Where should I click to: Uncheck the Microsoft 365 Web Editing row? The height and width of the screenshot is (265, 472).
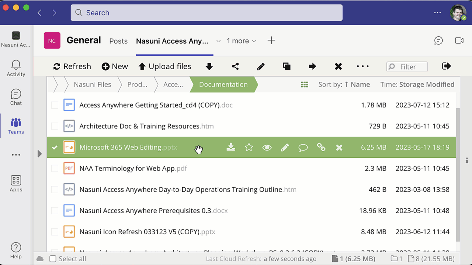point(55,148)
